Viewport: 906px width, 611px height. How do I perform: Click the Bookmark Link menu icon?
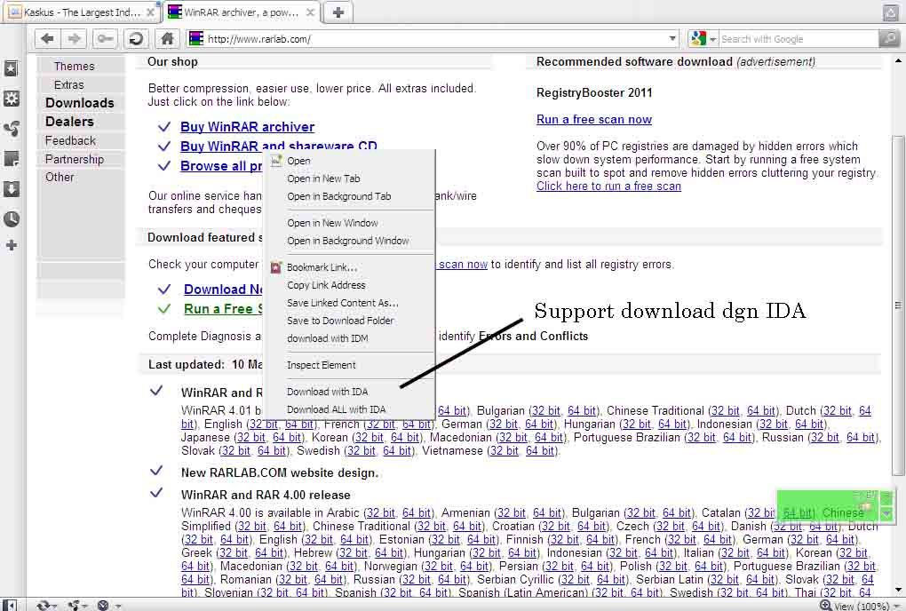coord(276,267)
